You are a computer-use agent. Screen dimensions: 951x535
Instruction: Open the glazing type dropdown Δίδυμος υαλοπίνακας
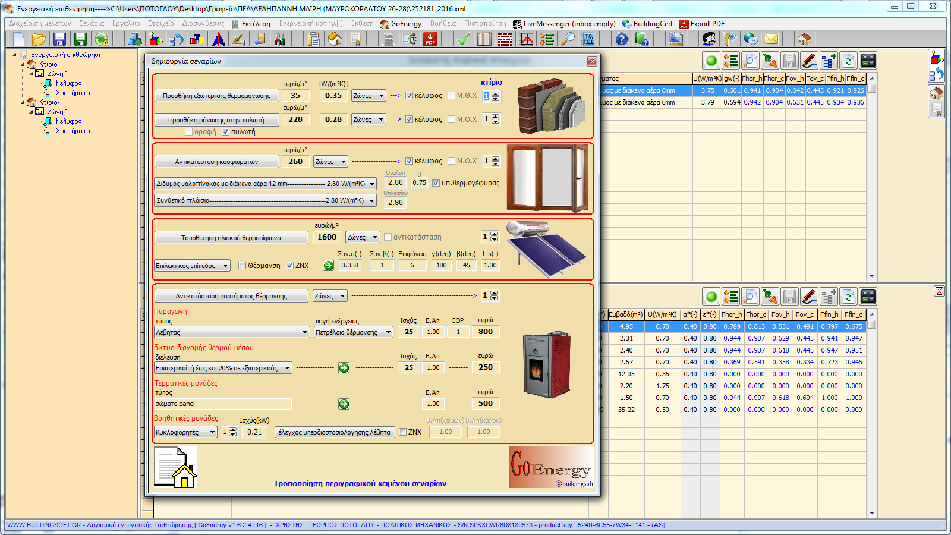pos(265,184)
